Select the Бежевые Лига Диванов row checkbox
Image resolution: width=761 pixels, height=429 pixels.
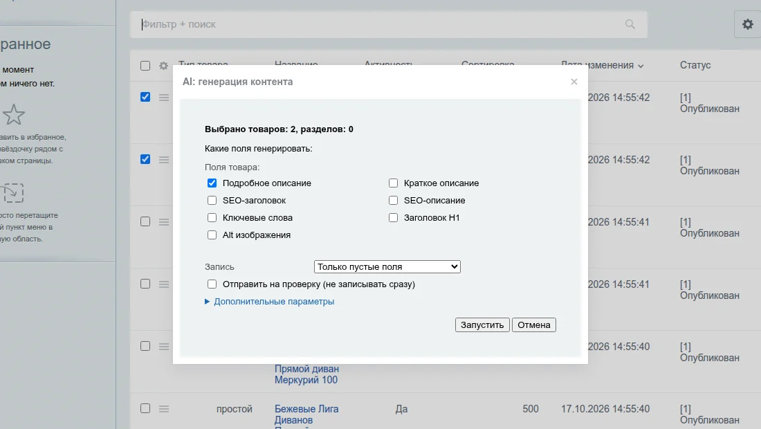145,408
